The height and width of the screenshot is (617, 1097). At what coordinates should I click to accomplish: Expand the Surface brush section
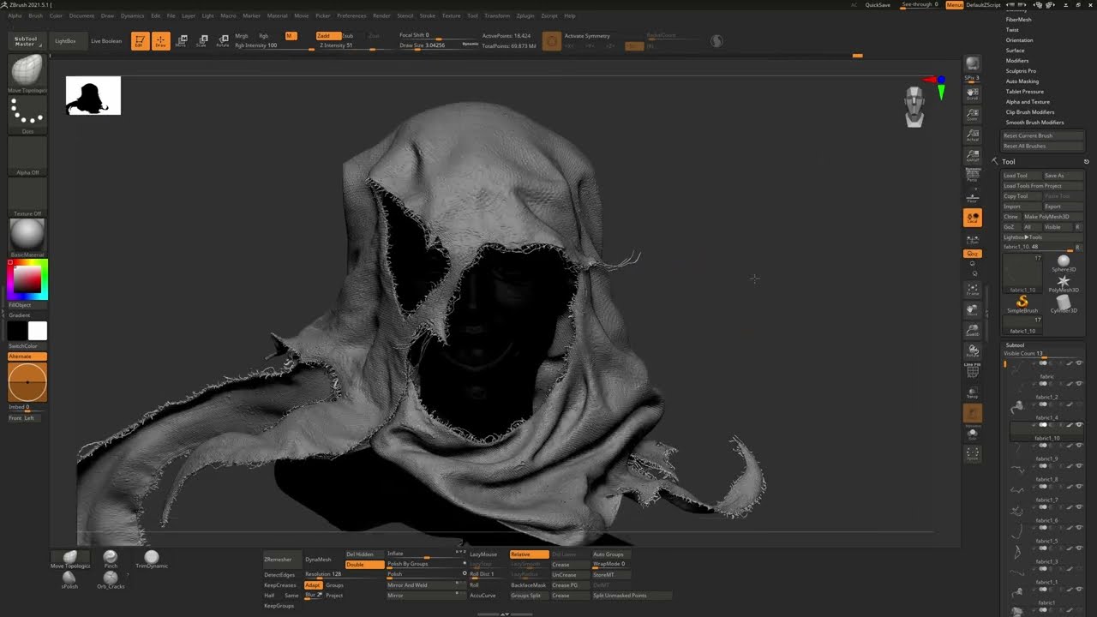1015,51
